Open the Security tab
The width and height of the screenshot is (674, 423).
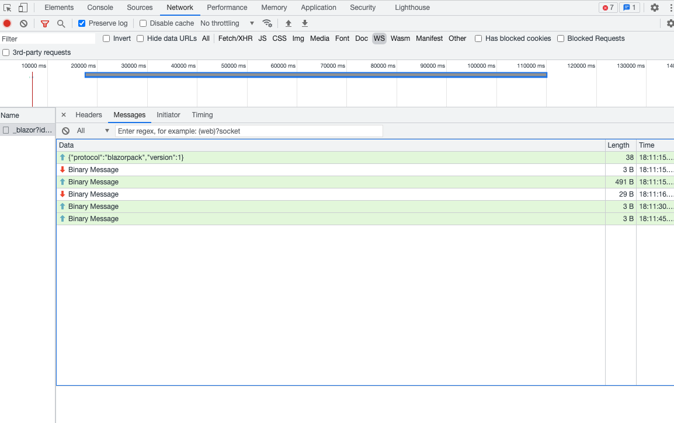(x=363, y=8)
